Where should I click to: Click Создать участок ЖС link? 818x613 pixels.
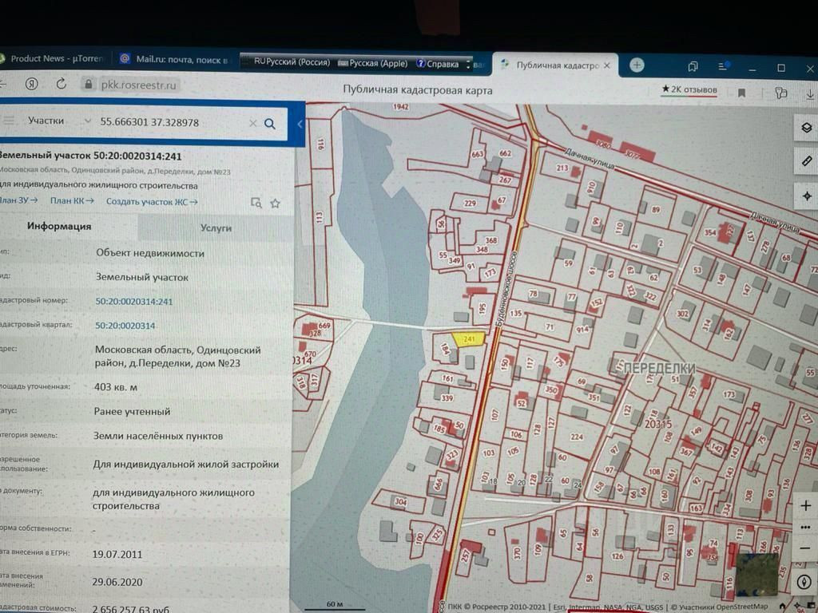click(x=152, y=202)
